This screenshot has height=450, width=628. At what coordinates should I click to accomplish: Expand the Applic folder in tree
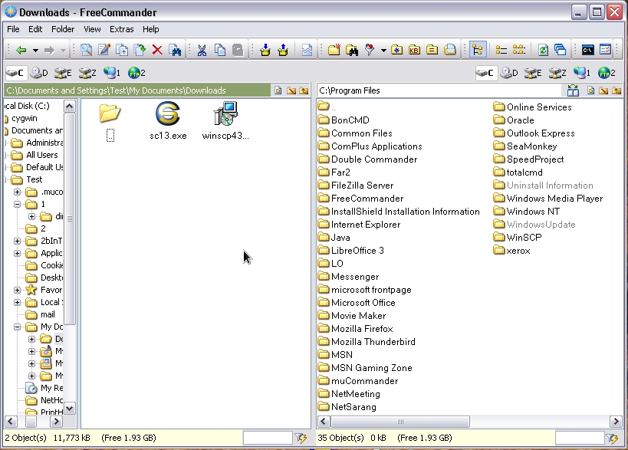pos(17,254)
